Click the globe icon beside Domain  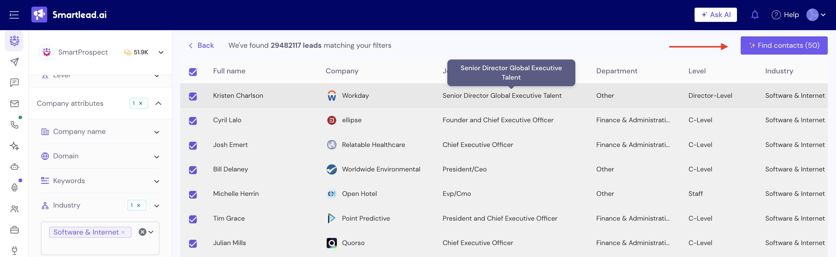(45, 156)
